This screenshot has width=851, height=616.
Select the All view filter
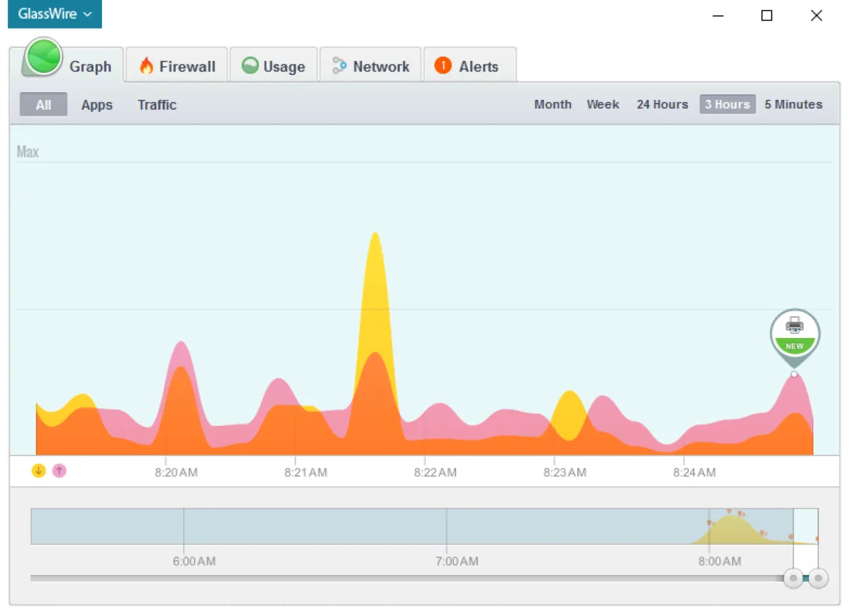click(x=43, y=105)
